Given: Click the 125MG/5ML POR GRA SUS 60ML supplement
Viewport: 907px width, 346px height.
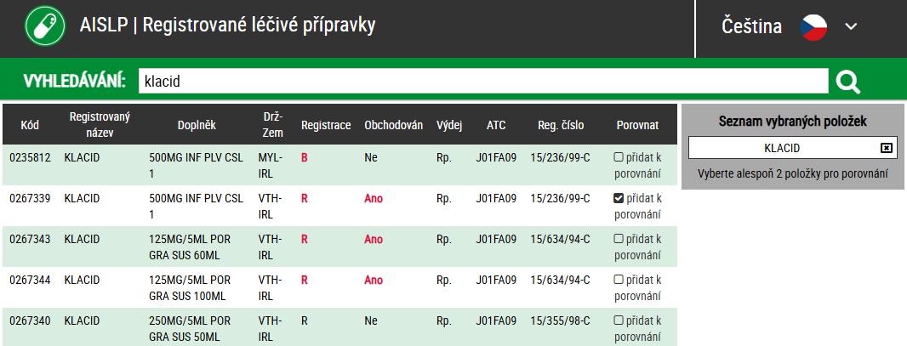Looking at the screenshot, I should click(x=191, y=247).
